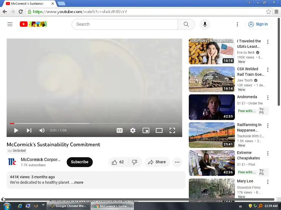
Task: Enter full screen mode
Action: click(x=172, y=130)
